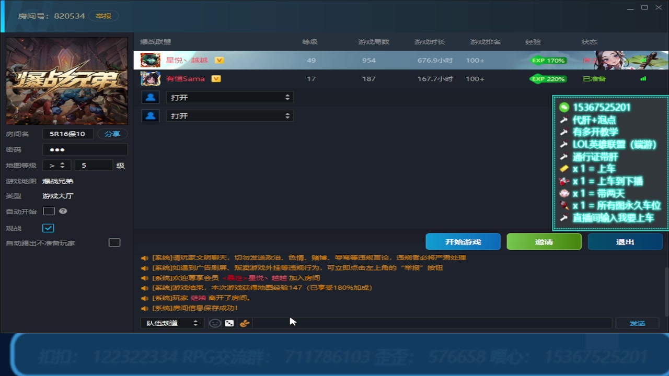Click player name 星悦丶越越
The width and height of the screenshot is (669, 376).
point(187,60)
